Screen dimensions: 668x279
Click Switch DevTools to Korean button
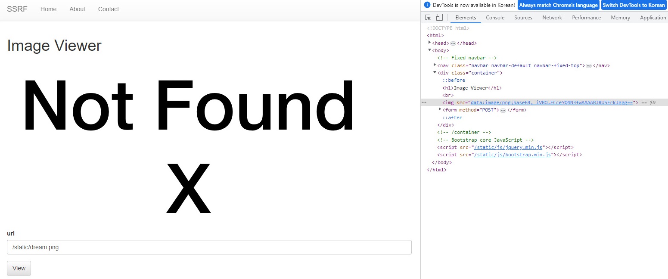[x=634, y=5]
